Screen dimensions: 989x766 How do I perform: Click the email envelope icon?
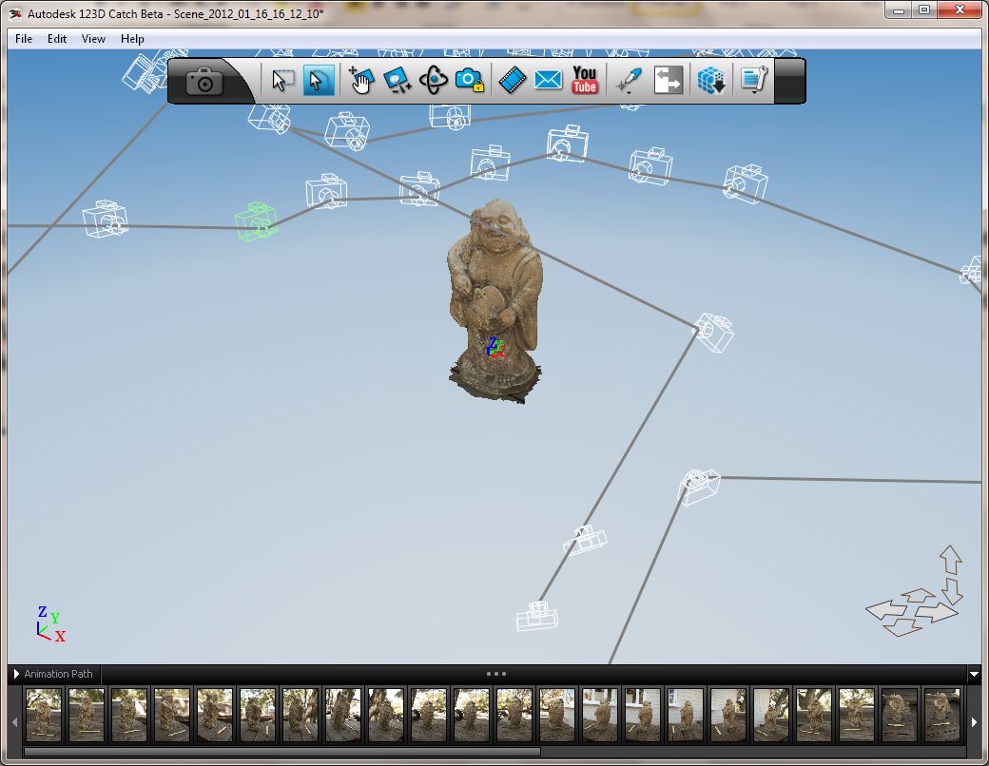tap(548, 81)
